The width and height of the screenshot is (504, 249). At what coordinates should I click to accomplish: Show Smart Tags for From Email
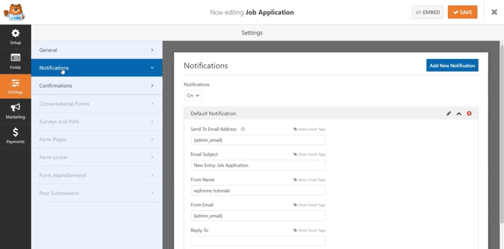coord(309,205)
